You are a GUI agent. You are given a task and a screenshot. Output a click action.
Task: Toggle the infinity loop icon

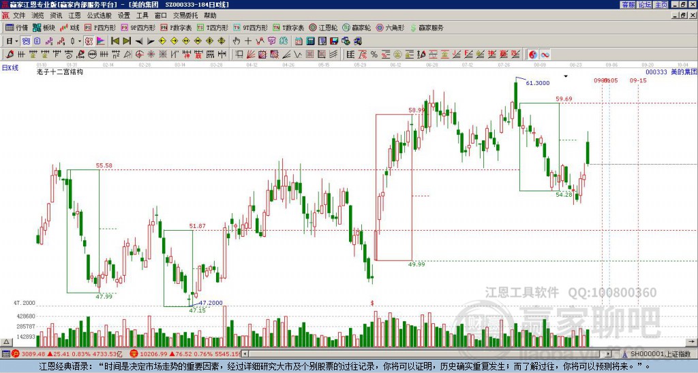tap(545, 54)
